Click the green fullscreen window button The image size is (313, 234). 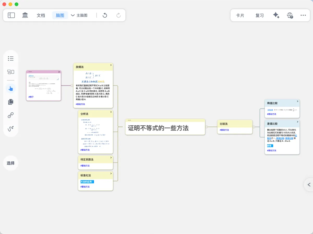[16, 4]
